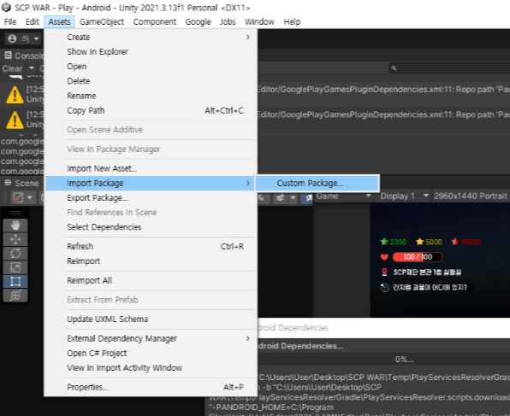510x416 pixels.
Task: Select the Hand tool in Scene toolbar
Action: [x=15, y=225]
